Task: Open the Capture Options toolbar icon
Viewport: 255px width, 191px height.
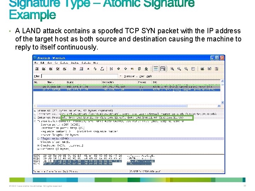Action: coord(44,69)
